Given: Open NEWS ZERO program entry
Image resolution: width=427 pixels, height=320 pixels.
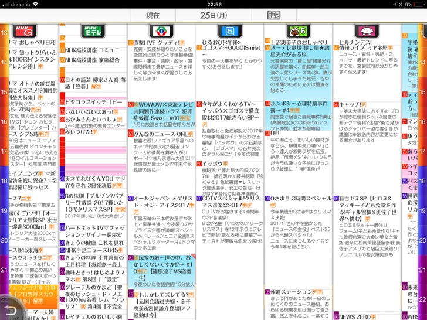Looking at the screenshot, I should [x=358, y=316].
